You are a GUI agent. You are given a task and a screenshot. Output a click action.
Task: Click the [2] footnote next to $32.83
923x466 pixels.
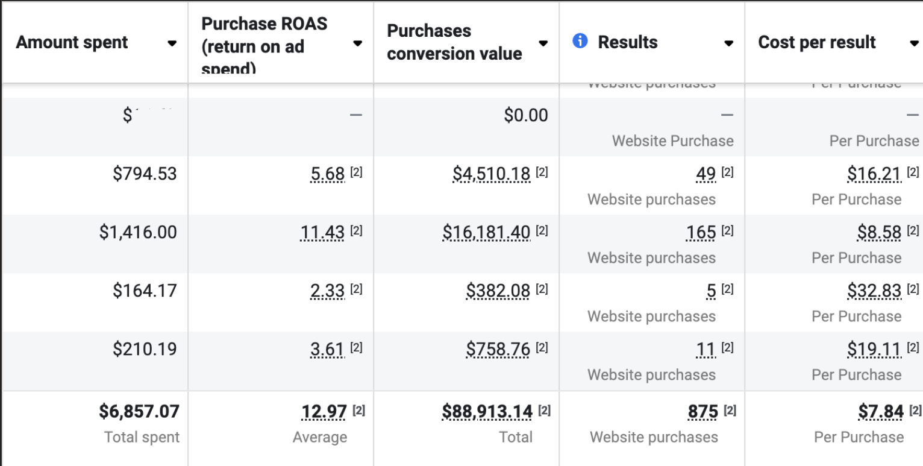tap(913, 290)
